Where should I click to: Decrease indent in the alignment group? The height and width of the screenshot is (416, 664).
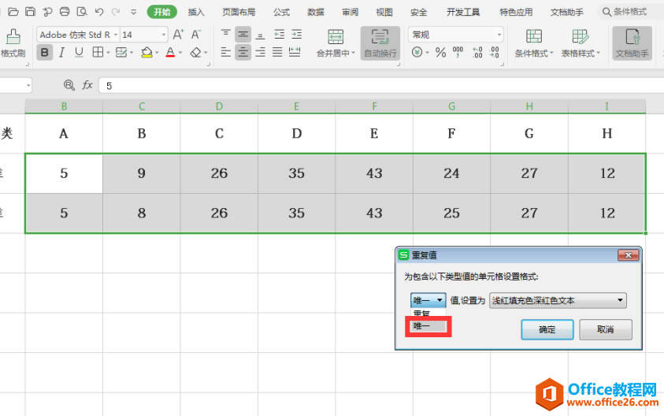click(x=279, y=35)
